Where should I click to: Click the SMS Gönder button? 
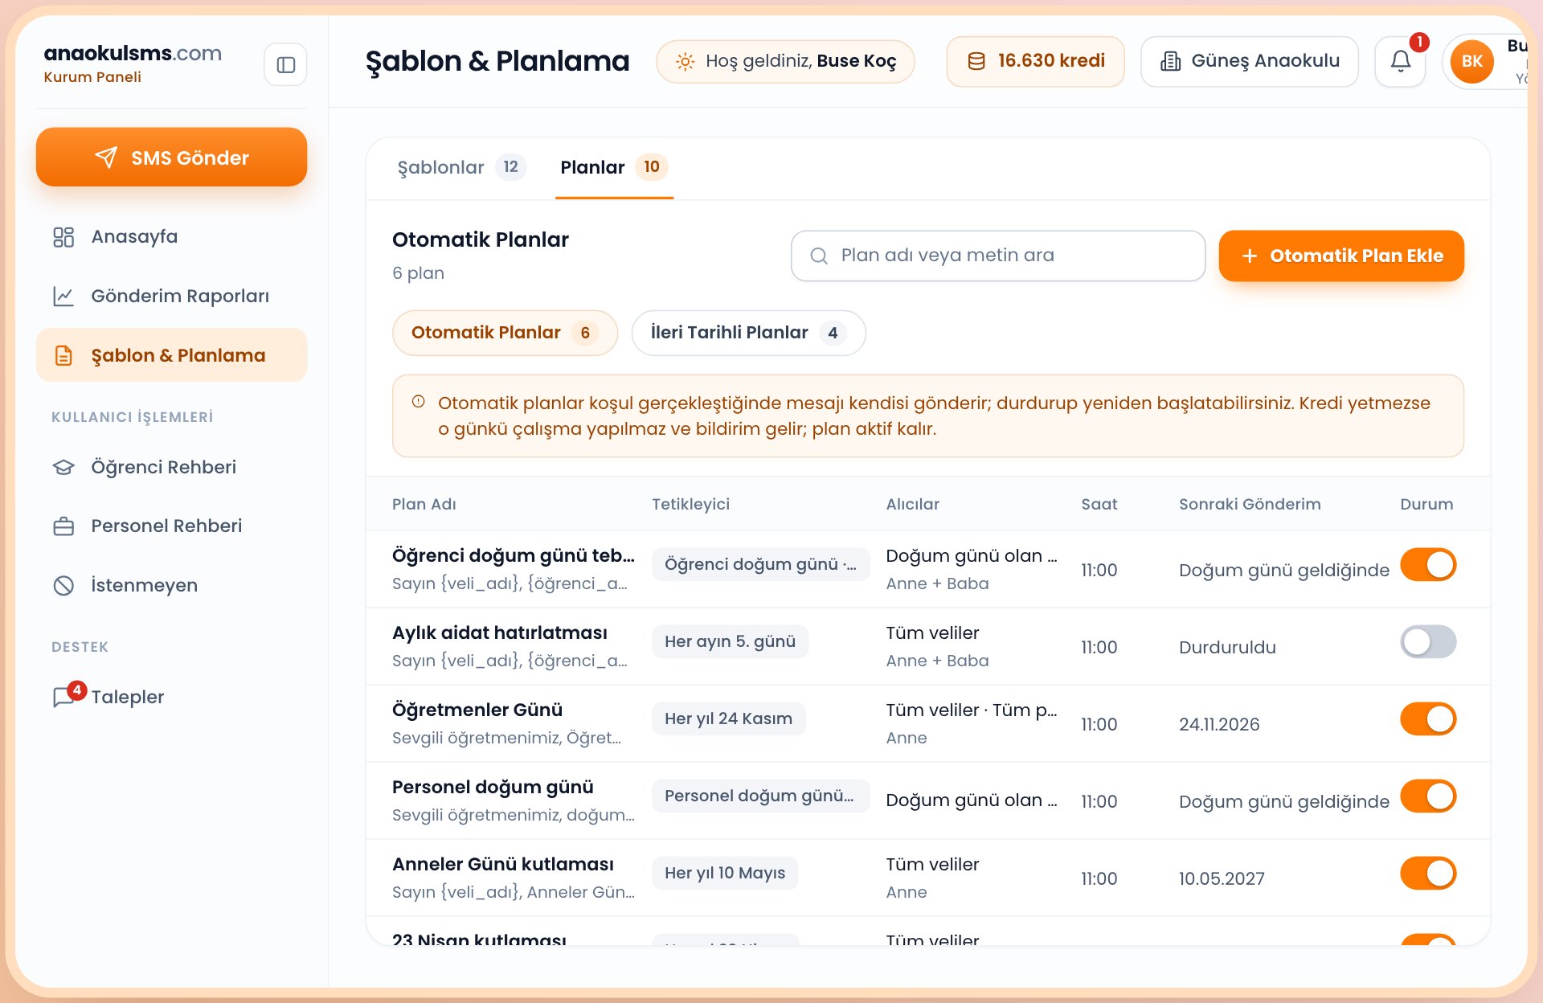(x=171, y=158)
